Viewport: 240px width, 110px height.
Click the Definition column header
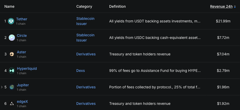coord(117,6)
